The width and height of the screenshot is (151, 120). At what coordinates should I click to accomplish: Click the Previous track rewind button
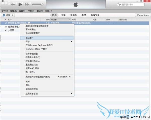(x=13, y=4)
